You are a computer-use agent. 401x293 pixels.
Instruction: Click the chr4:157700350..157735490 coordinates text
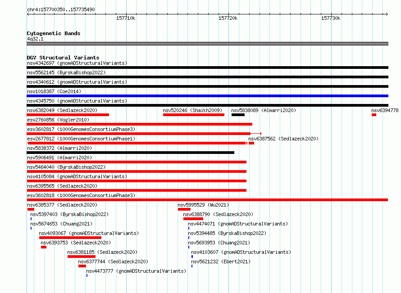(x=61, y=9)
